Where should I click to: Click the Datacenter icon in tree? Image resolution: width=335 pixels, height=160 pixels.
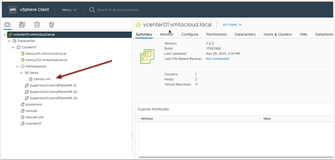pos(14,41)
